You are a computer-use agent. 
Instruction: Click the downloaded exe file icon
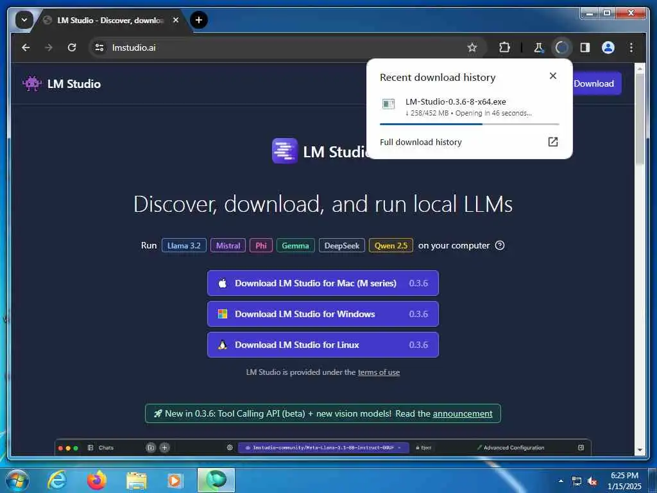coord(388,104)
